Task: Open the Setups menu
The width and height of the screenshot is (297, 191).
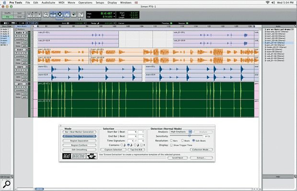Action: pyautogui.click(x=100, y=2)
